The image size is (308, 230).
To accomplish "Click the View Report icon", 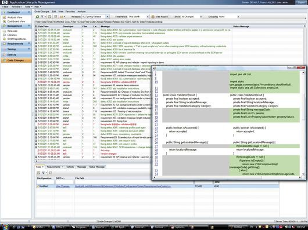I will pos(153,17).
